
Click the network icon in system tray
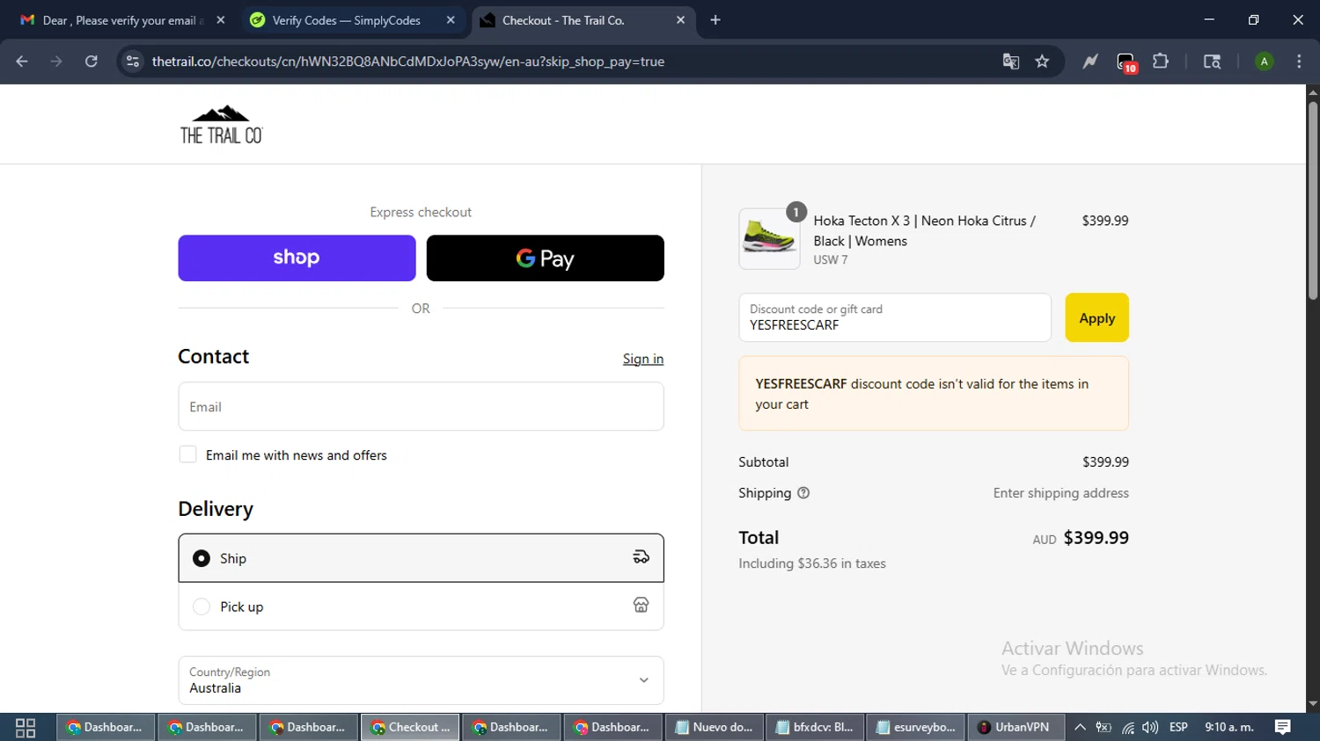(x=1127, y=728)
